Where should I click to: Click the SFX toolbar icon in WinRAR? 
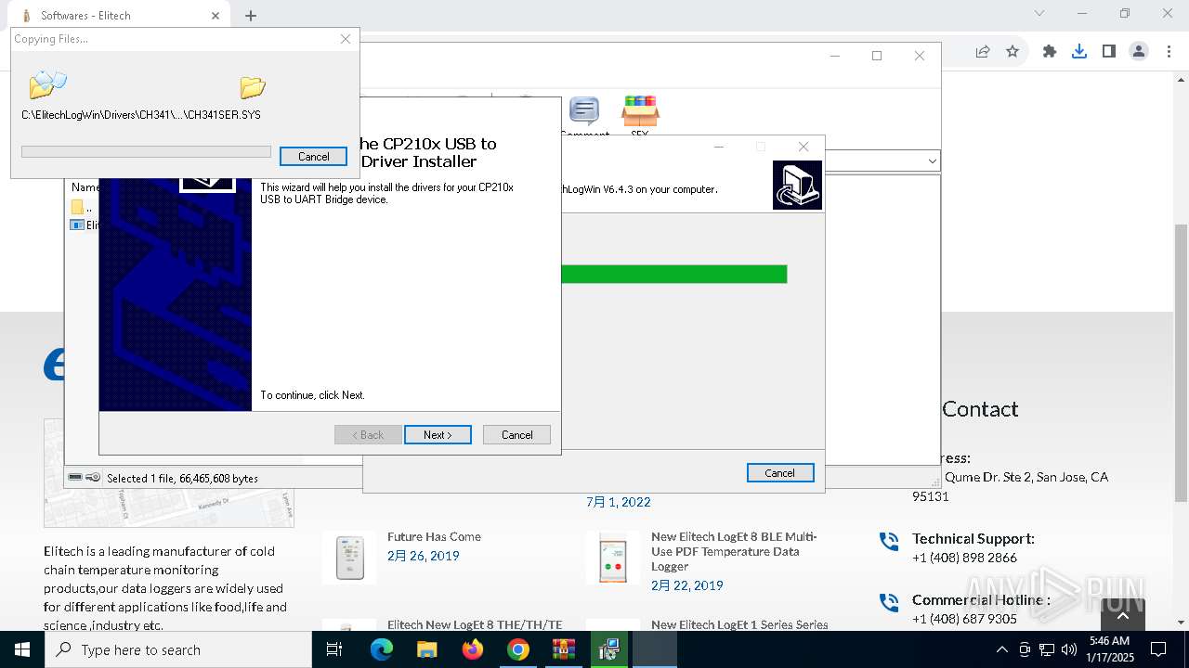point(640,112)
